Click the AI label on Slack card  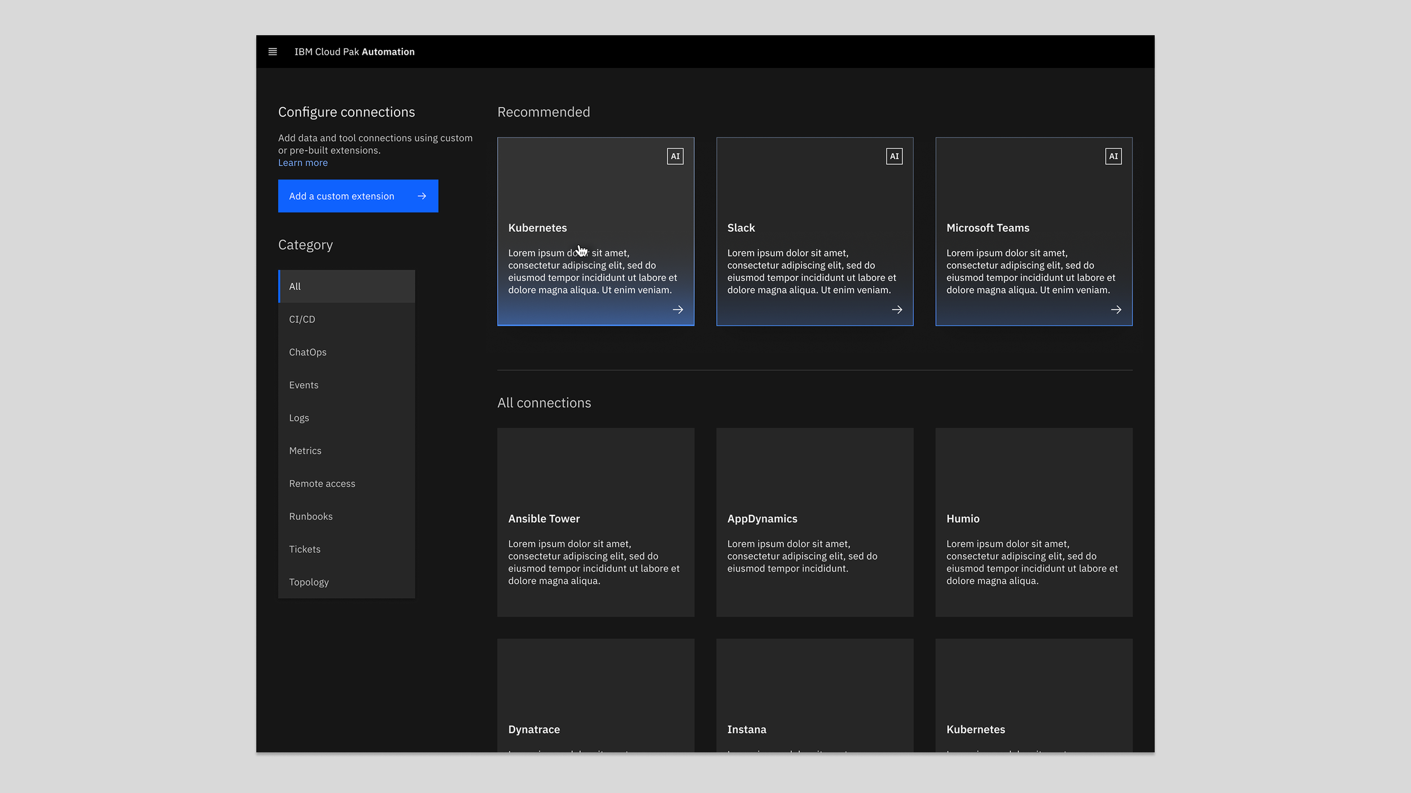[x=894, y=156]
